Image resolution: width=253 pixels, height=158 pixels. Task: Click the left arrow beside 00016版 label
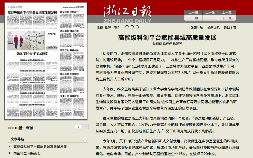click(x=78, y=127)
